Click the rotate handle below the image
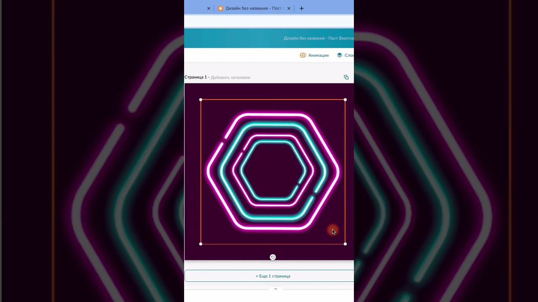This screenshot has width=538, height=302. click(x=273, y=257)
